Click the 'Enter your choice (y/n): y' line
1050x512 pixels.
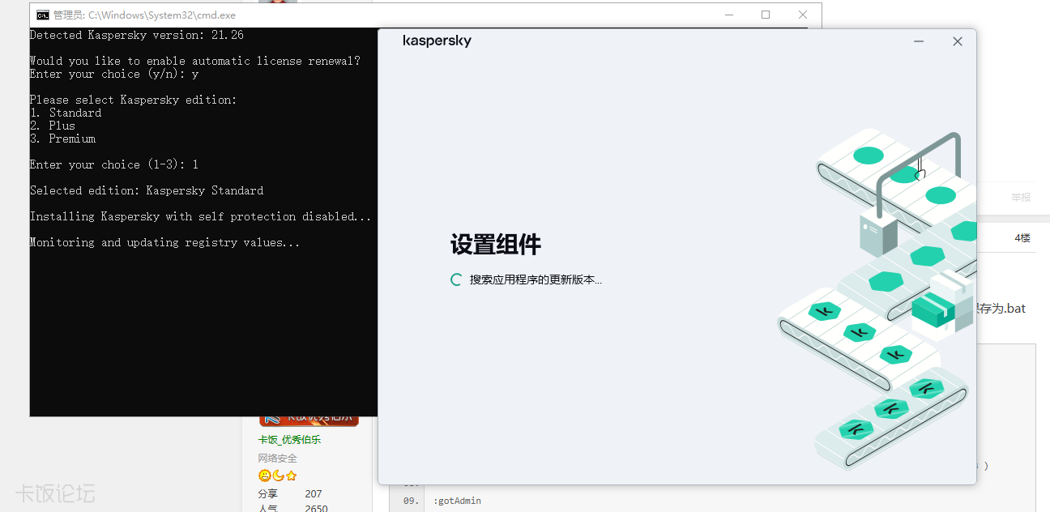click(x=114, y=74)
